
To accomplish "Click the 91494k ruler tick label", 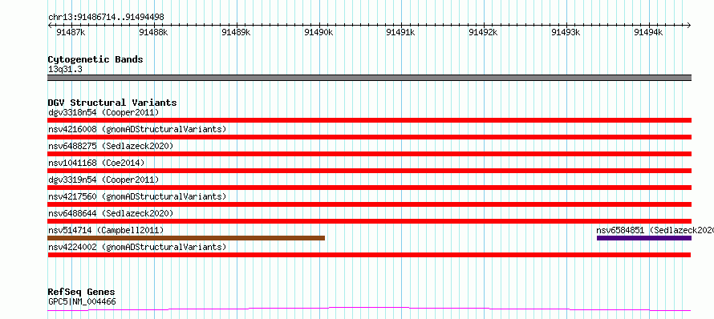I will tap(649, 32).
